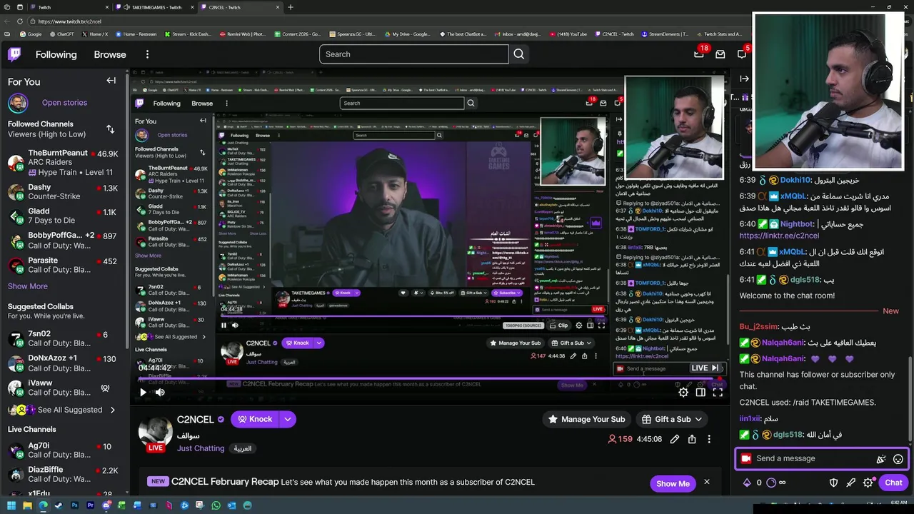The height and width of the screenshot is (514, 914).
Task: Edit stream info with the pencil icon
Action: coord(675,439)
